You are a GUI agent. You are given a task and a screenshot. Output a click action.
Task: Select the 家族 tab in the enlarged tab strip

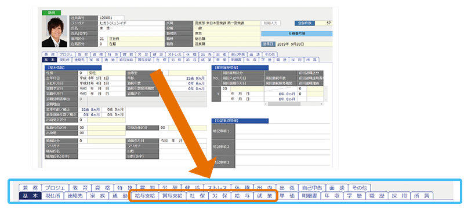97,196
